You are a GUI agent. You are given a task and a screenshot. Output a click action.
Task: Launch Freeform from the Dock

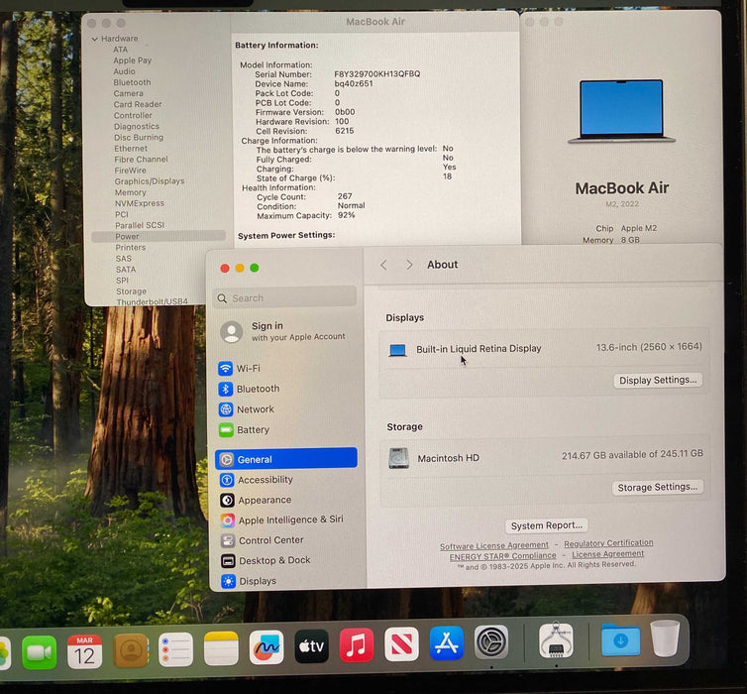[267, 647]
